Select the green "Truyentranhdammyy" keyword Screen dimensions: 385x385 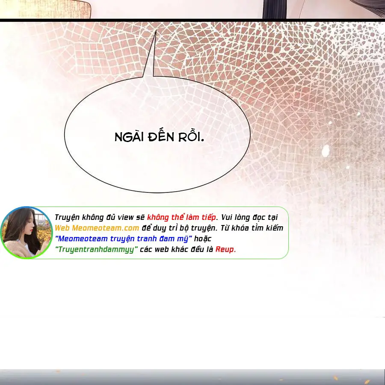[x=96, y=249]
